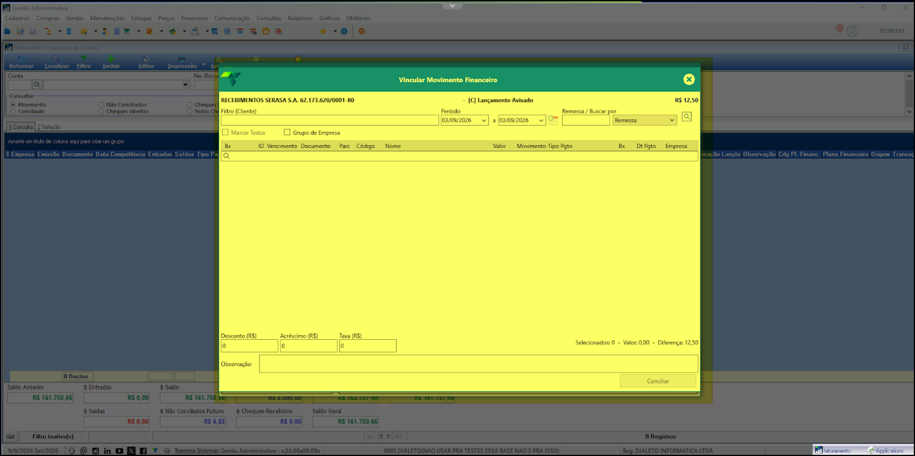
Task: Switch to the 1 Consulta tab
Action: point(21,127)
